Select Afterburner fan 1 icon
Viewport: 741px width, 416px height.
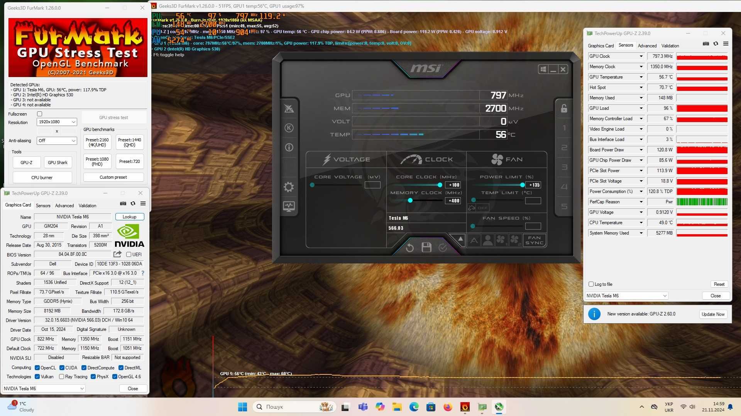click(x=501, y=240)
